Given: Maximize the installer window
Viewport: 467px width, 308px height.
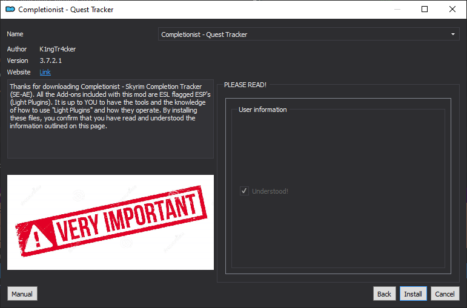Looking at the screenshot, I should (x=425, y=9).
